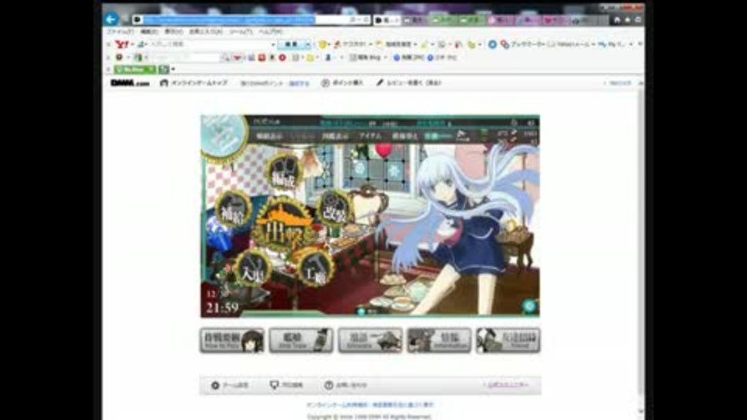Click the browser back arrow button
The height and width of the screenshot is (420, 747).
tap(111, 19)
